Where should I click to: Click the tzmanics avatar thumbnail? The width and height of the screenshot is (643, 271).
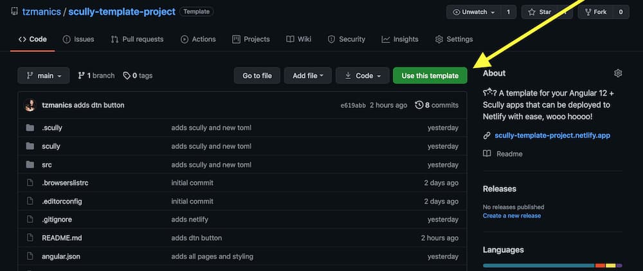coord(30,105)
